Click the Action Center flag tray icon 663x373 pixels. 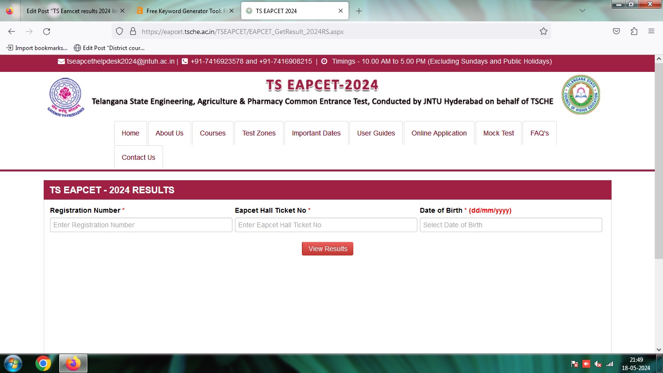coord(575,364)
